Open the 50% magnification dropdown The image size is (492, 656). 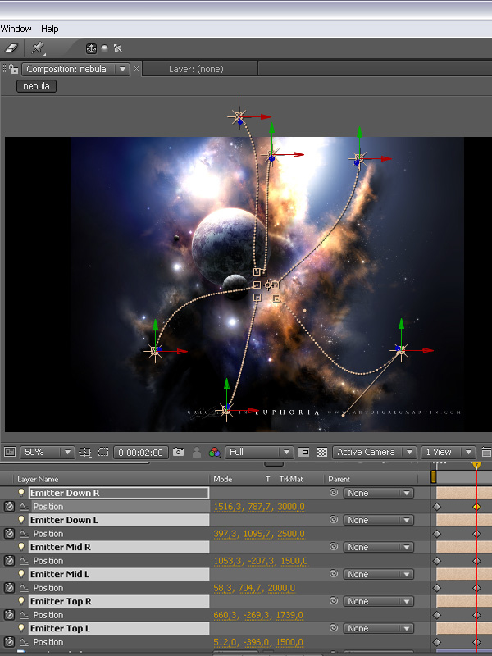click(48, 452)
